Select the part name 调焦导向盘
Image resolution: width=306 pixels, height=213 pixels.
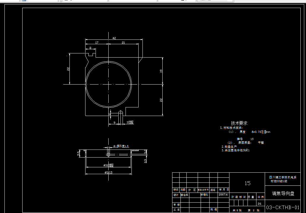pos(283,193)
